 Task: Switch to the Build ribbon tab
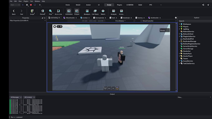pos(140,5)
